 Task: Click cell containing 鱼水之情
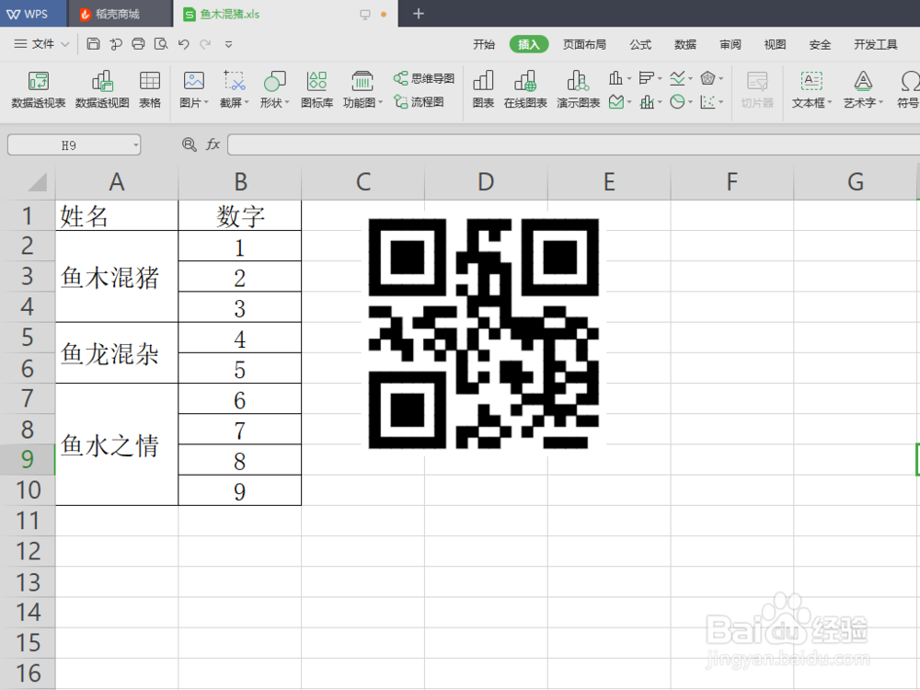(x=117, y=444)
